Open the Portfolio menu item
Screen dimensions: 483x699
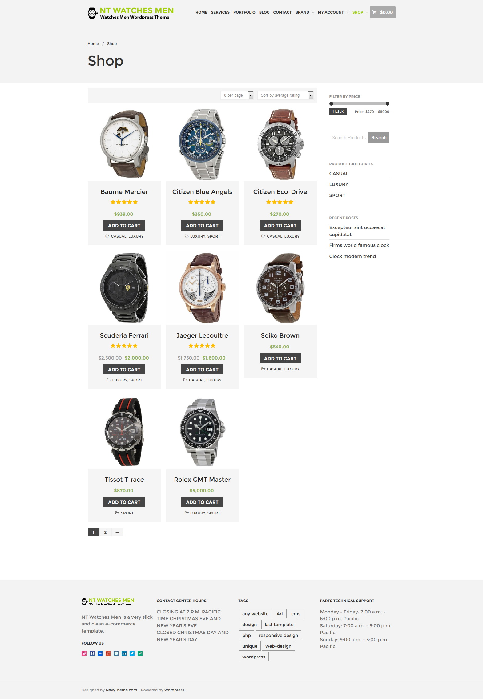tap(244, 12)
